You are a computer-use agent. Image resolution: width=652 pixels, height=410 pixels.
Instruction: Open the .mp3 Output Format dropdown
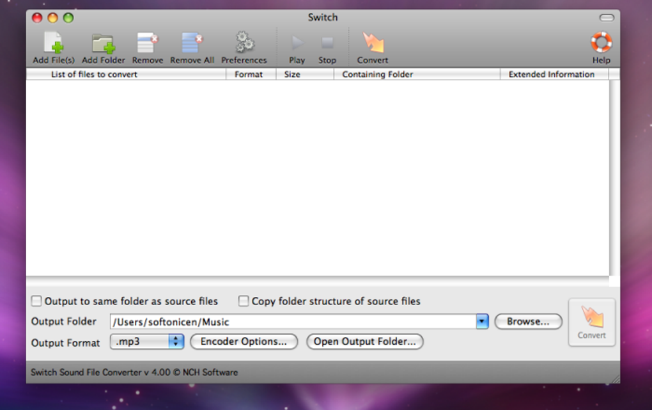pos(147,342)
